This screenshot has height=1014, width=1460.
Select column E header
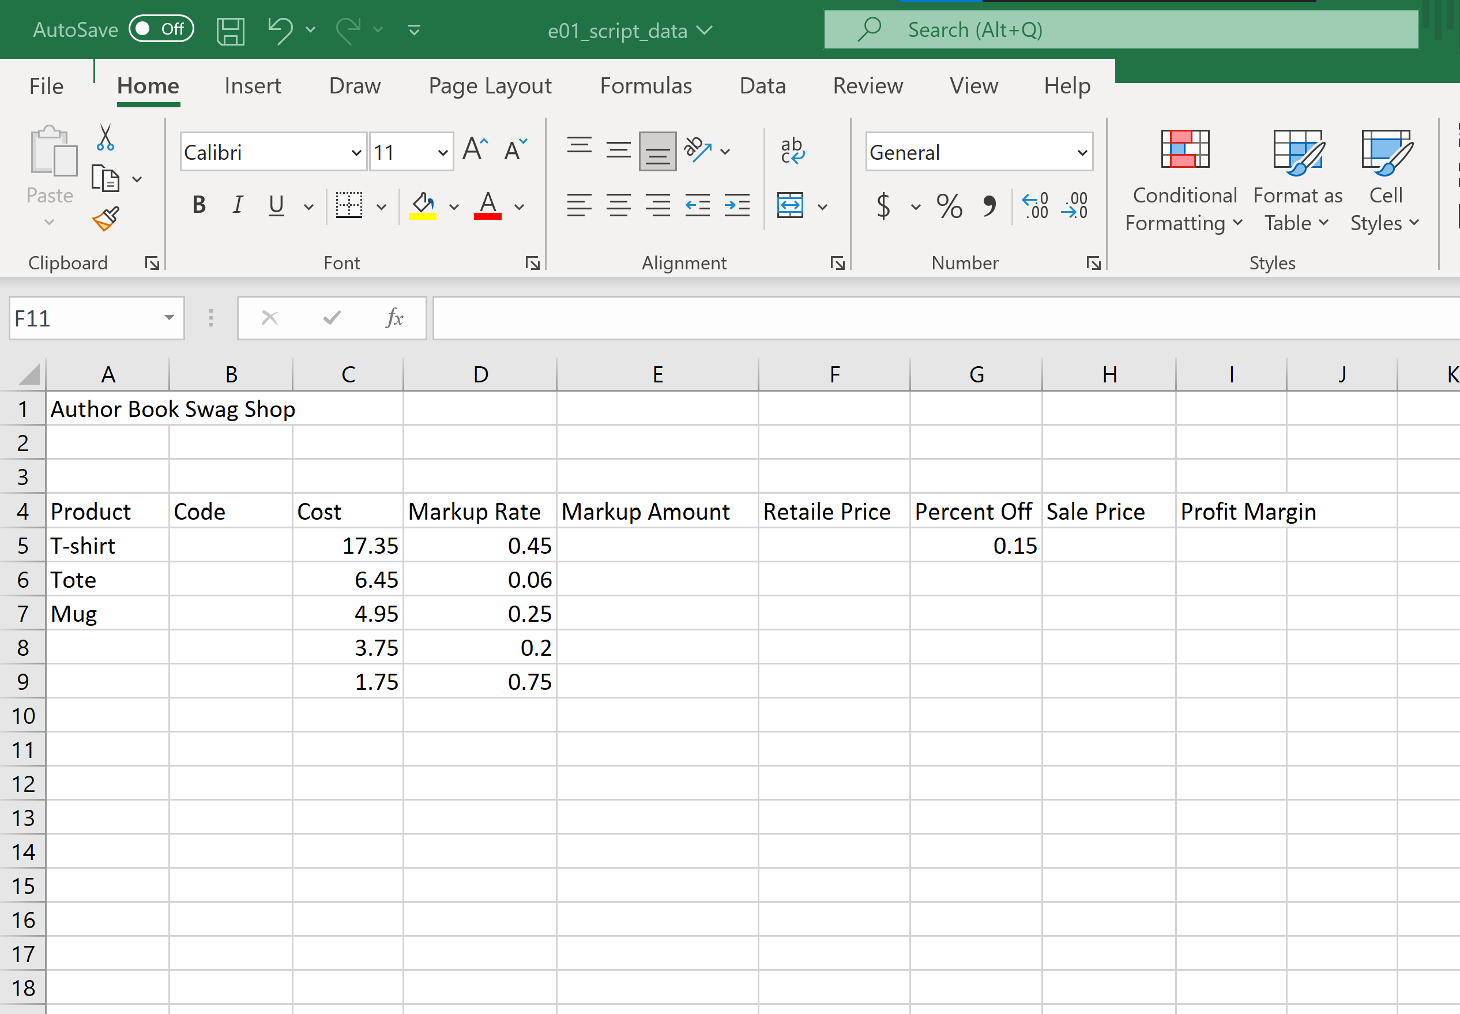coord(657,374)
